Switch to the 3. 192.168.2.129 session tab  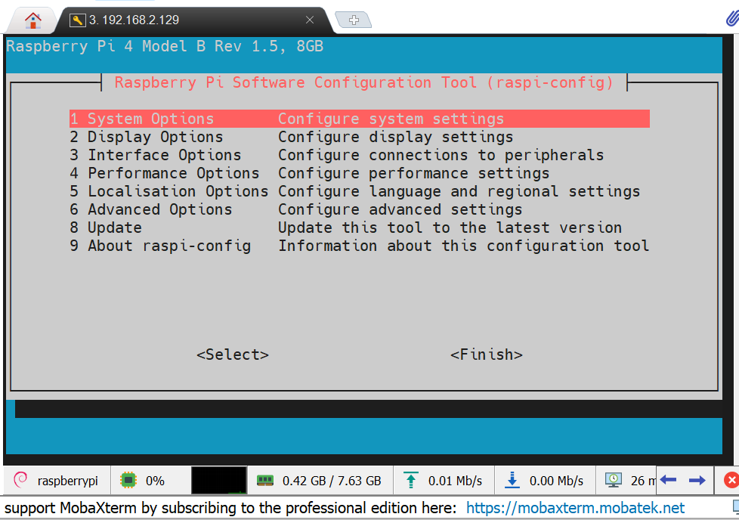[x=193, y=20]
